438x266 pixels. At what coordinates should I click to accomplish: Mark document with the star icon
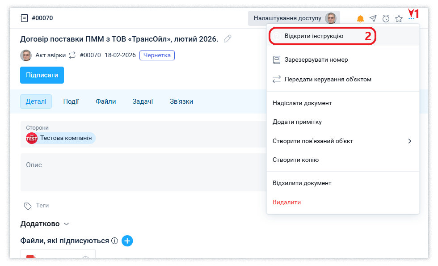pos(399,19)
